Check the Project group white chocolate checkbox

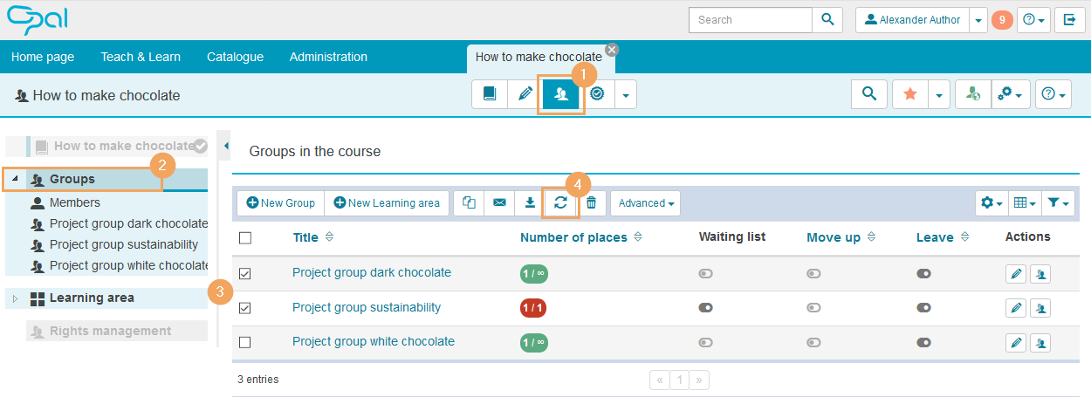coord(245,342)
